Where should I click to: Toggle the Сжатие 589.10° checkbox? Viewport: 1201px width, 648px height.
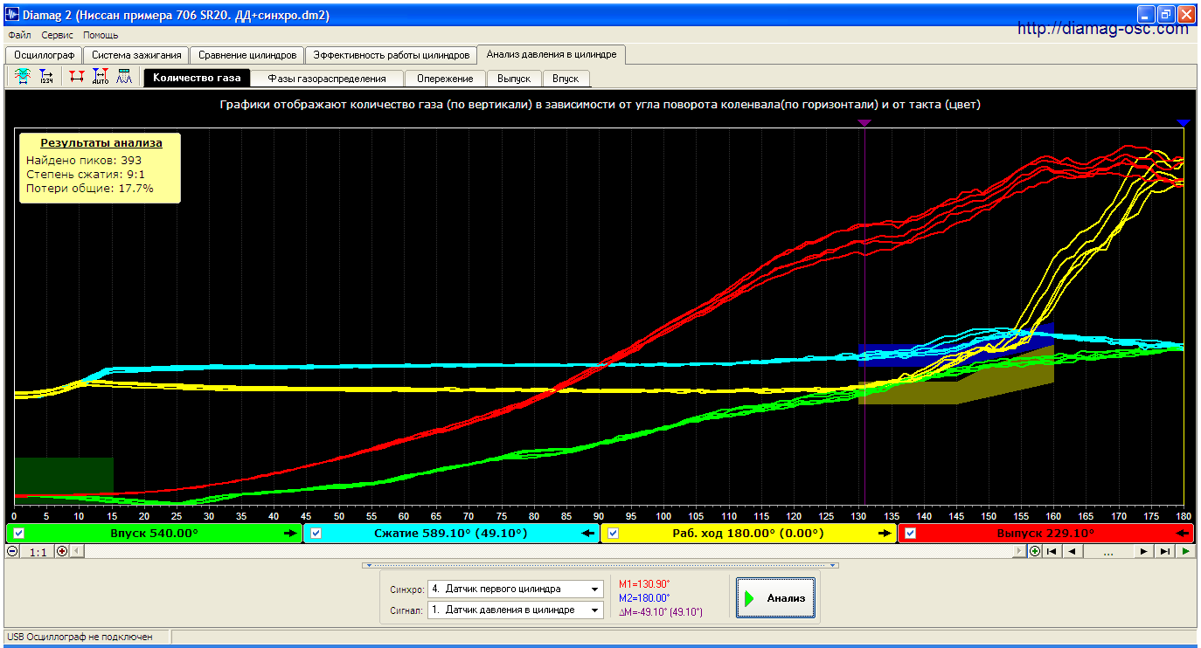(316, 533)
